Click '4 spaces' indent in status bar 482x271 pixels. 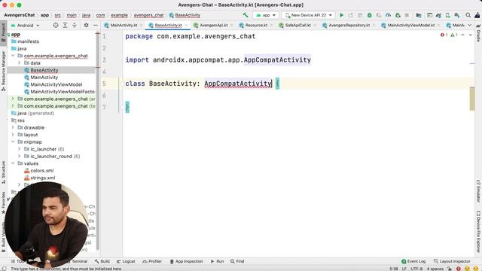tap(435, 269)
